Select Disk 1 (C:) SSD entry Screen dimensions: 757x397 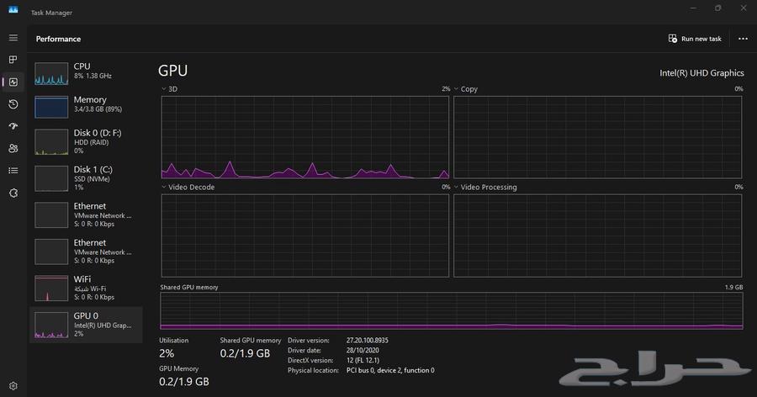click(85, 178)
